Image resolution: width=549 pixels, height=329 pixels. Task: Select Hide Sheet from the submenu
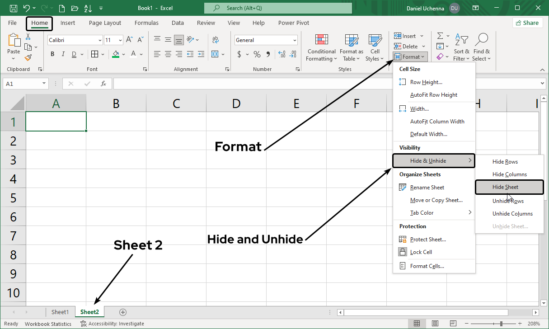(x=505, y=187)
